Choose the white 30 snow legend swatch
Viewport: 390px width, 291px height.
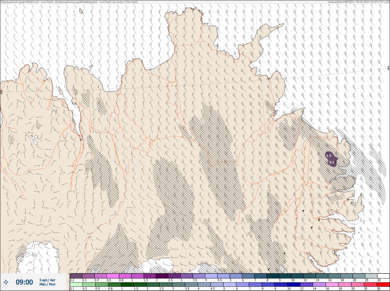pyautogui.click(x=383, y=276)
